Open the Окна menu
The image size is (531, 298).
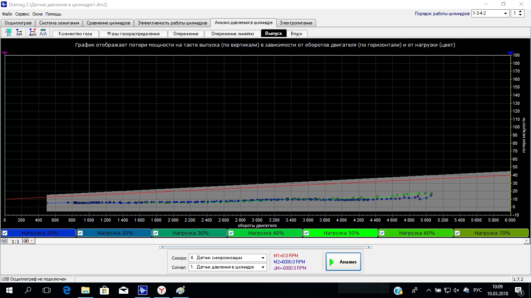click(x=38, y=14)
